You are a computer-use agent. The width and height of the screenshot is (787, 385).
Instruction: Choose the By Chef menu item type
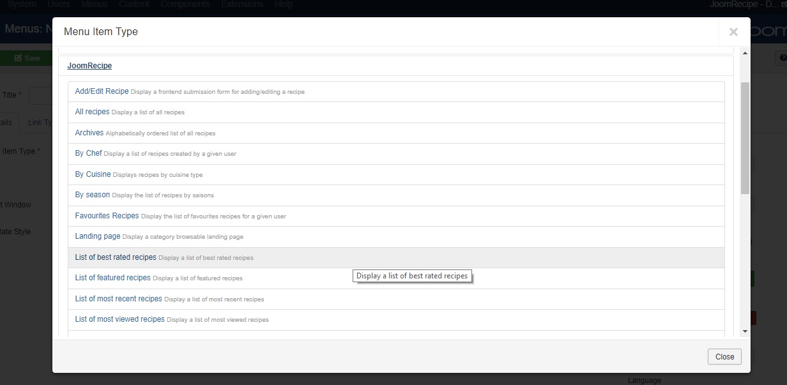396,154
